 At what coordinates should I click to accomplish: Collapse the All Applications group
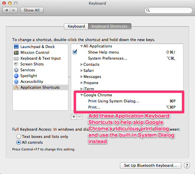coord(81,46)
